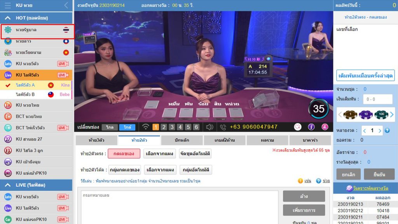Select video channel 3
The image size is (398, 224).
point(172,127)
